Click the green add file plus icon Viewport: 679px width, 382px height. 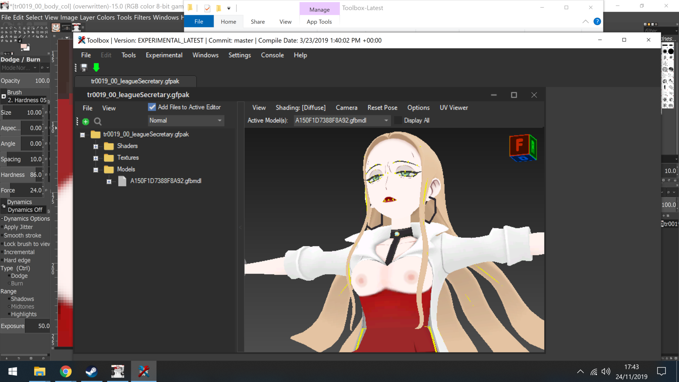click(86, 122)
